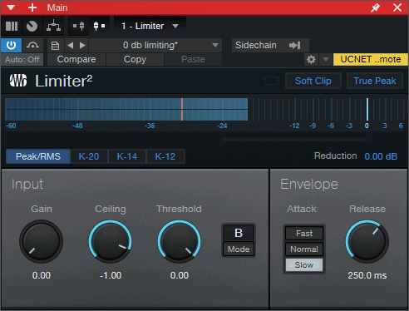Viewport: 409px width, 311px height.
Task: Select the K-14 meter tab
Action: pyautogui.click(x=127, y=156)
